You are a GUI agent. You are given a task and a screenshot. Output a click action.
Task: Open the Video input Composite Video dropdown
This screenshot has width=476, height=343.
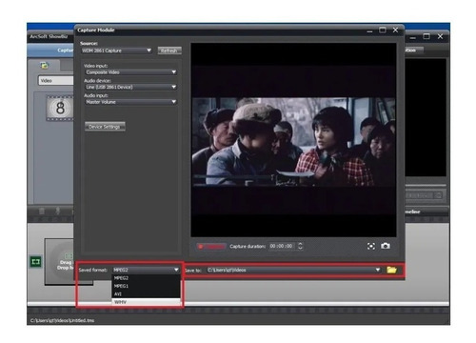coord(130,72)
